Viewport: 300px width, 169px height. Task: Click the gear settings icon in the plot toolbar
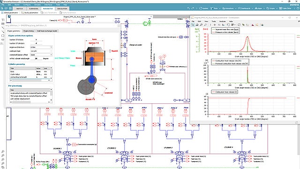pyautogui.click(x=262, y=25)
